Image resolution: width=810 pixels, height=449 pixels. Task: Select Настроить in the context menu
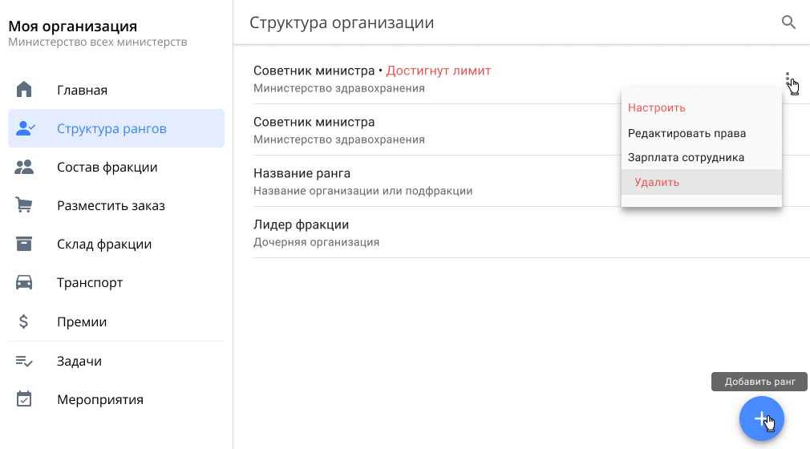[x=656, y=107]
